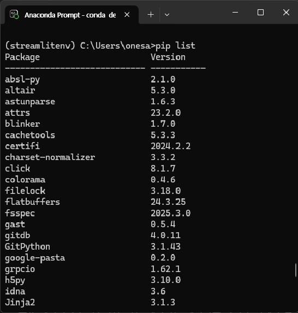Click version '4.0.11' of gitdb

coord(165,235)
